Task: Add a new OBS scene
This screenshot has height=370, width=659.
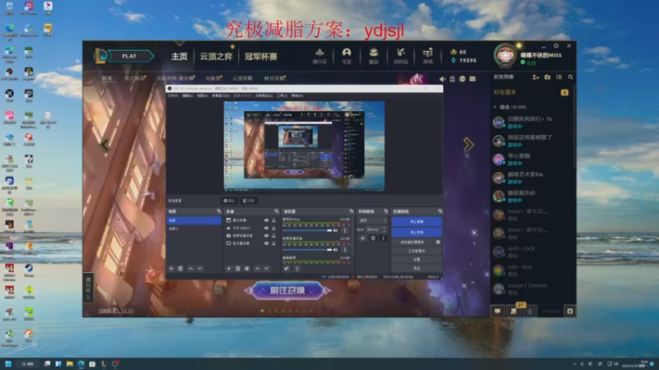Action: point(171,269)
